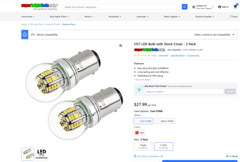Open the Power Supplies menu

coord(172,17)
